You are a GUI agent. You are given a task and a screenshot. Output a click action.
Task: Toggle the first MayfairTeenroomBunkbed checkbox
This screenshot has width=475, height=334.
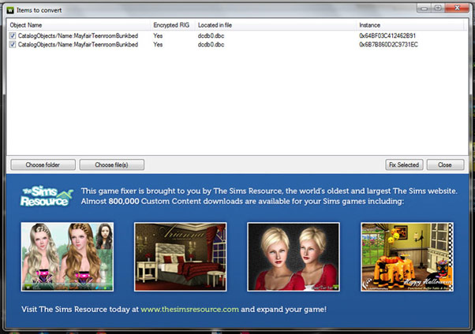12,36
